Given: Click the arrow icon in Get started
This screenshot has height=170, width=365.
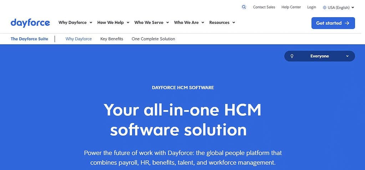Looking at the screenshot, I should [347, 23].
